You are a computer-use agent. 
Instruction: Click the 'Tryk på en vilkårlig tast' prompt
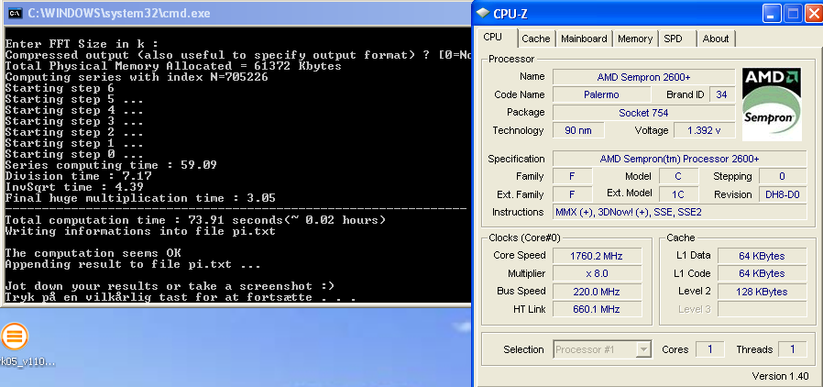point(181,297)
